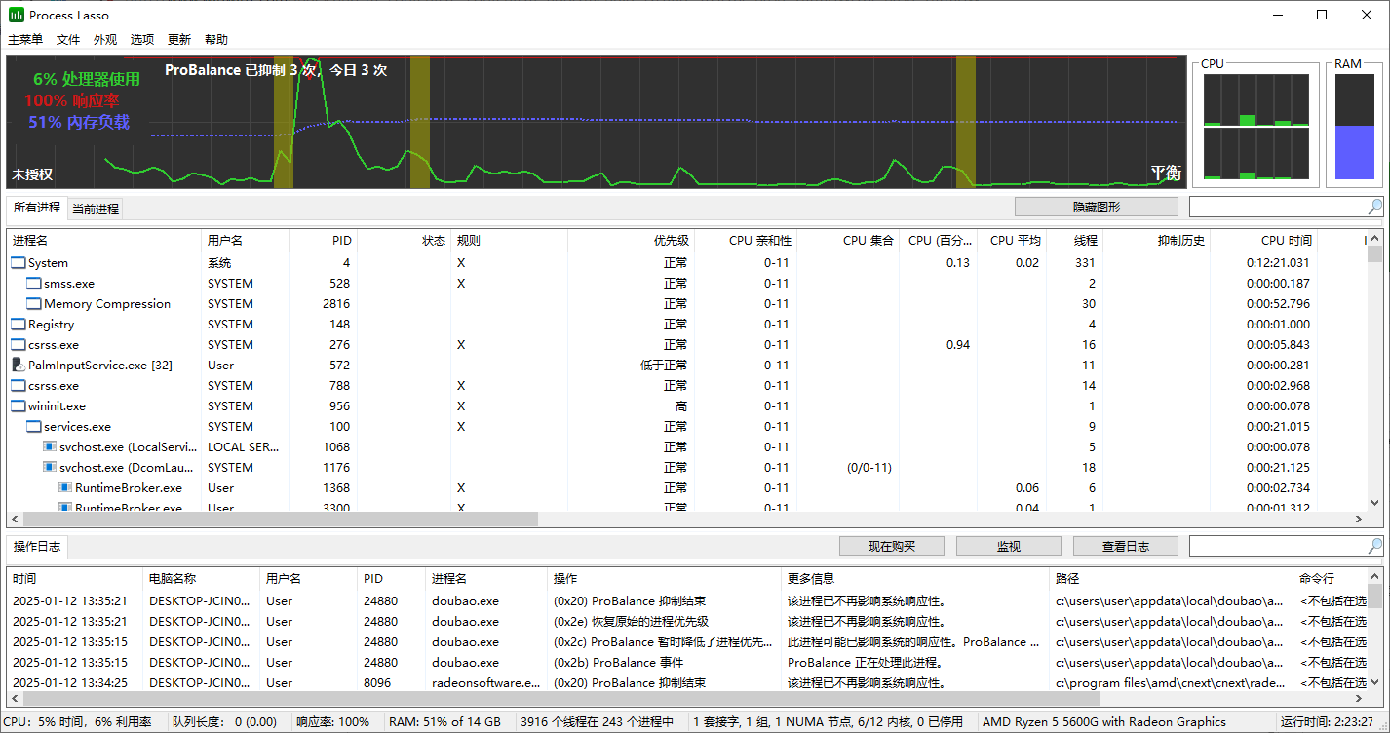Image resolution: width=1390 pixels, height=733 pixels.
Task: Select the 所有进程 tab
Action: click(x=37, y=208)
